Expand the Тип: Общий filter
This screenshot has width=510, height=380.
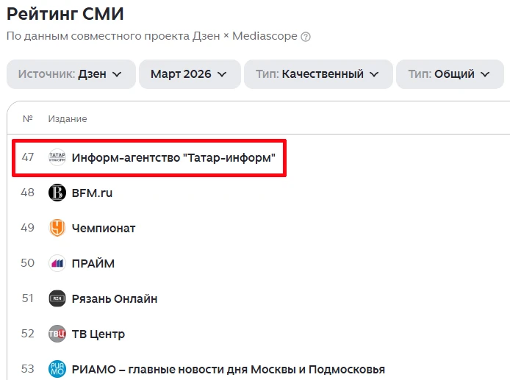coord(450,74)
